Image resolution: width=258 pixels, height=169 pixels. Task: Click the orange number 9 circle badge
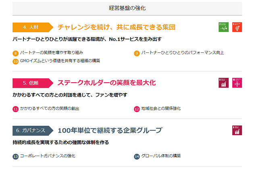(137, 53)
